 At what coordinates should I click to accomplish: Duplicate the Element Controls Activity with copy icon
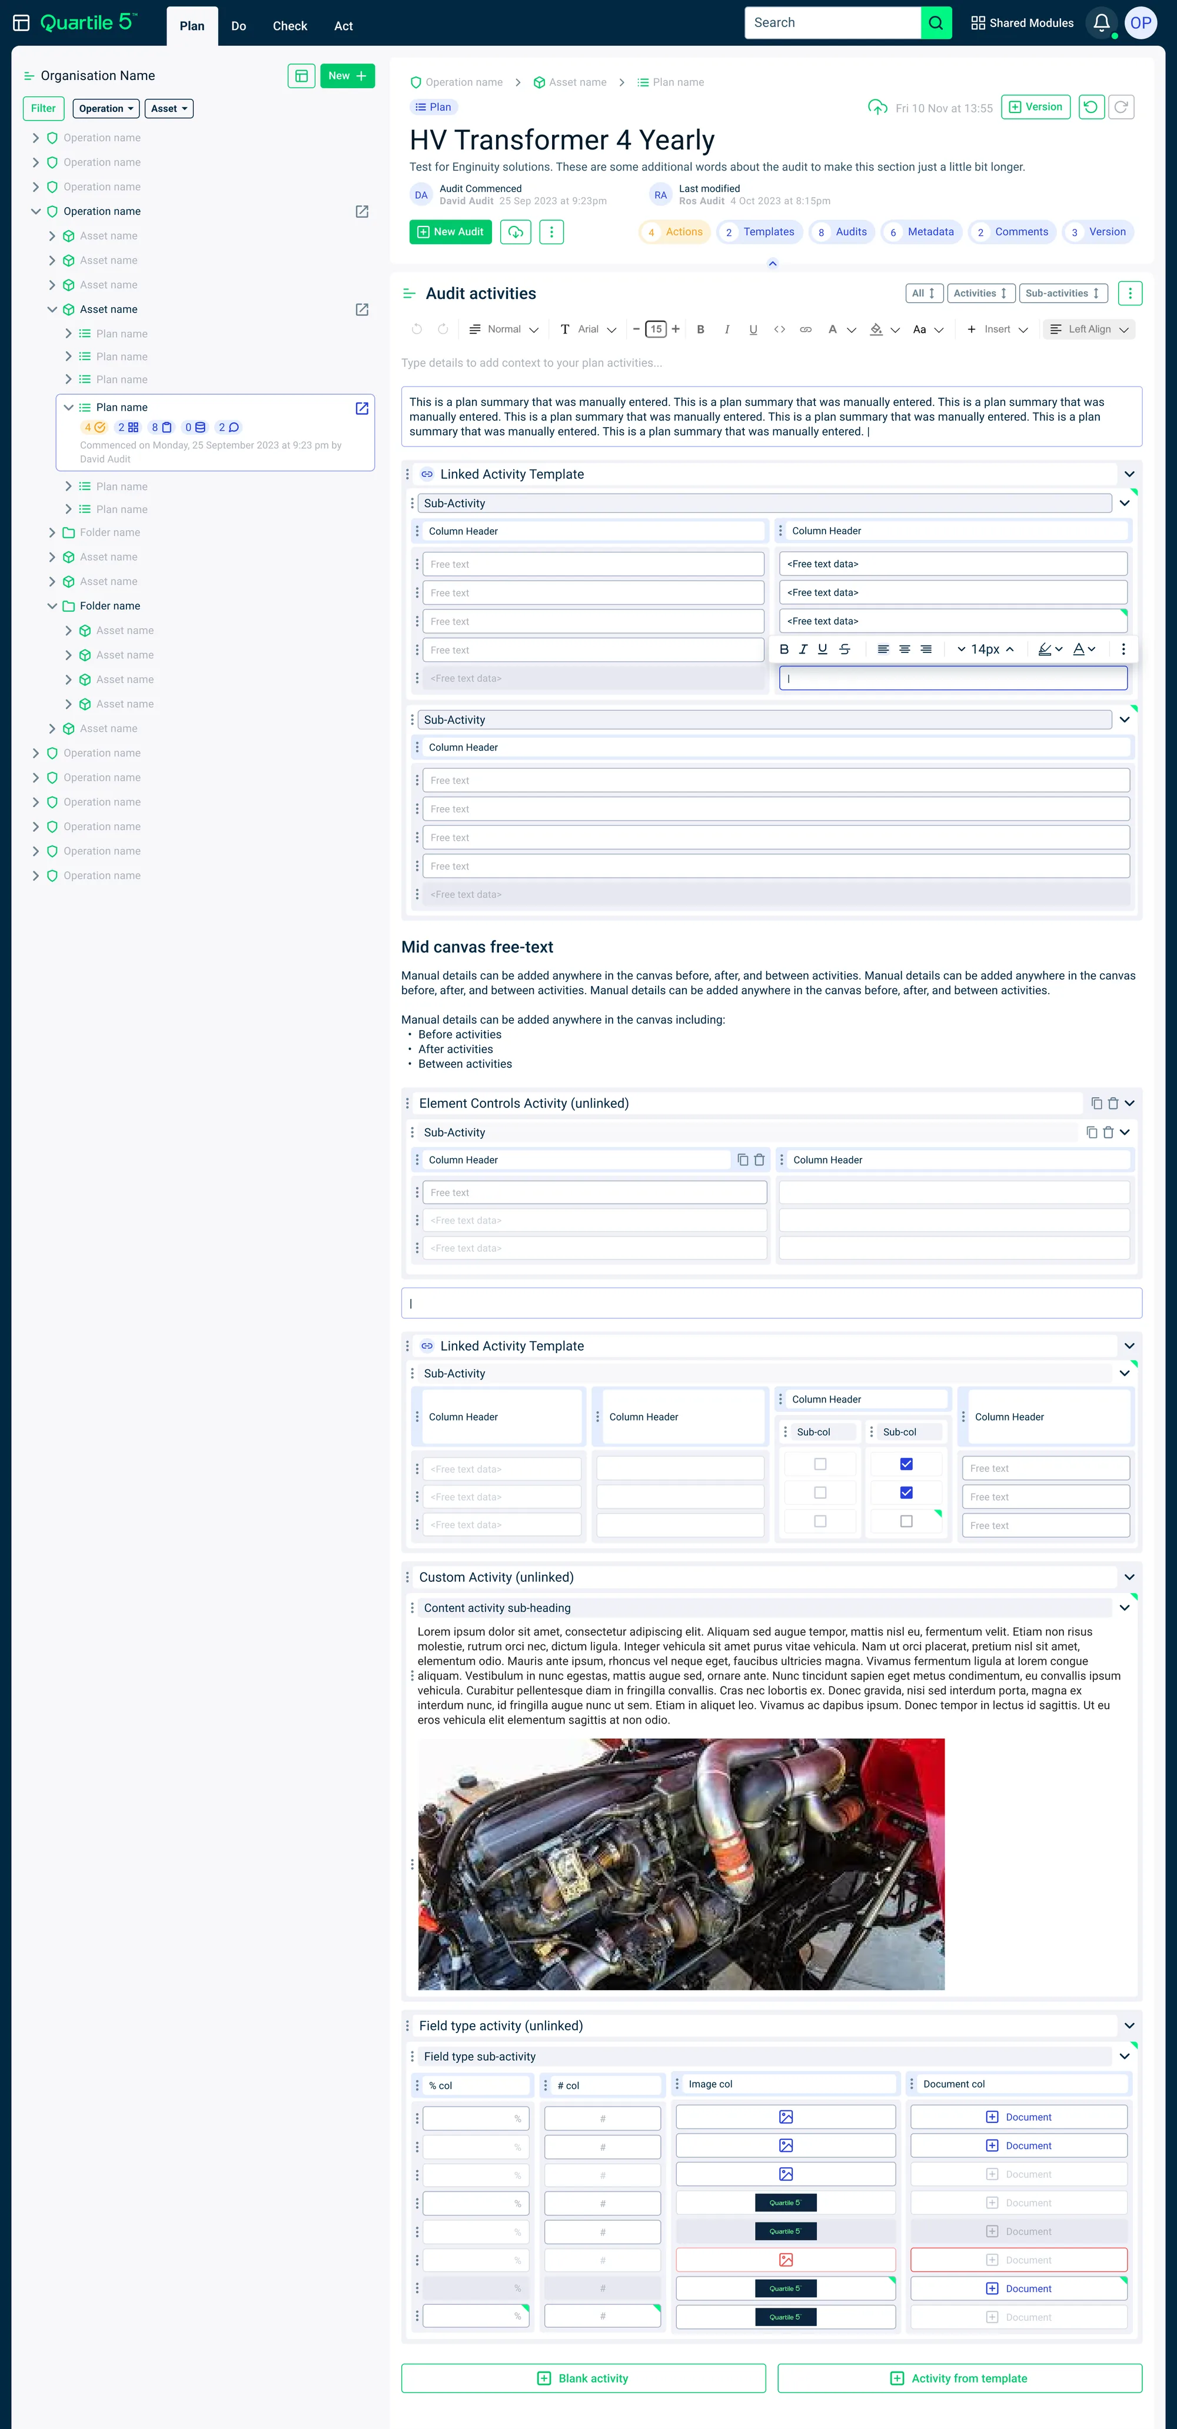[1096, 1103]
